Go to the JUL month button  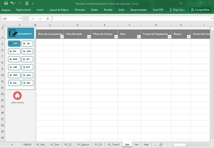27,43
